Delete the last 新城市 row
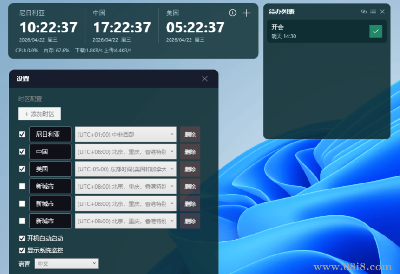400x274 pixels. [x=190, y=221]
